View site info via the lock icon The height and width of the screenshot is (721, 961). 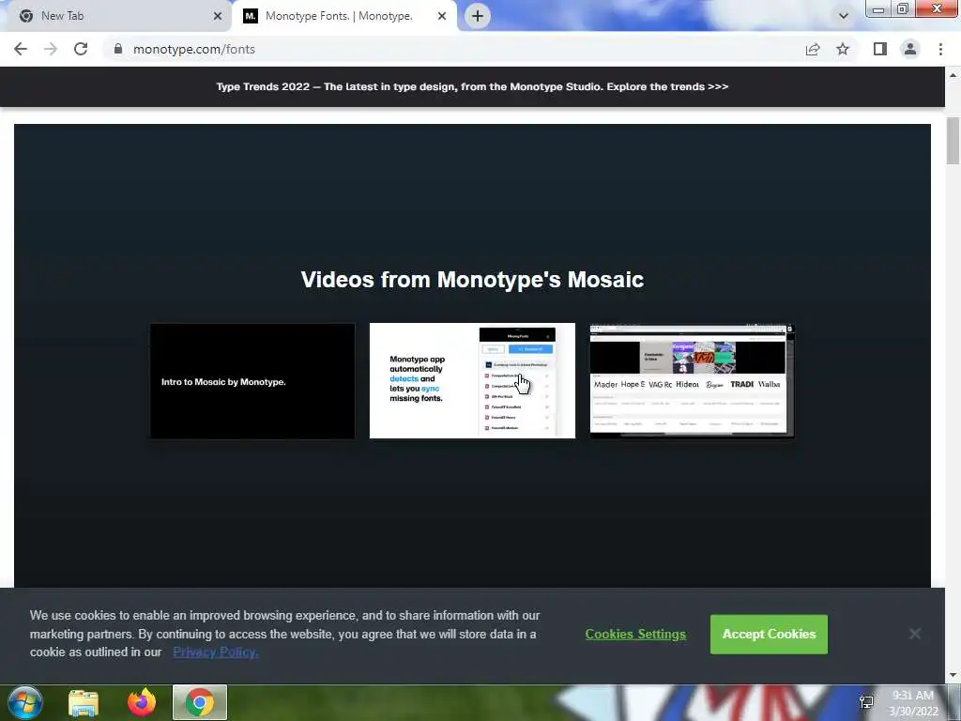(118, 49)
